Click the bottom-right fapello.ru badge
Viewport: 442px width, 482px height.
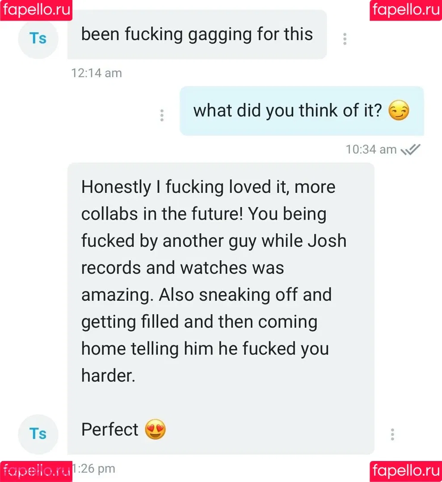coord(406,472)
